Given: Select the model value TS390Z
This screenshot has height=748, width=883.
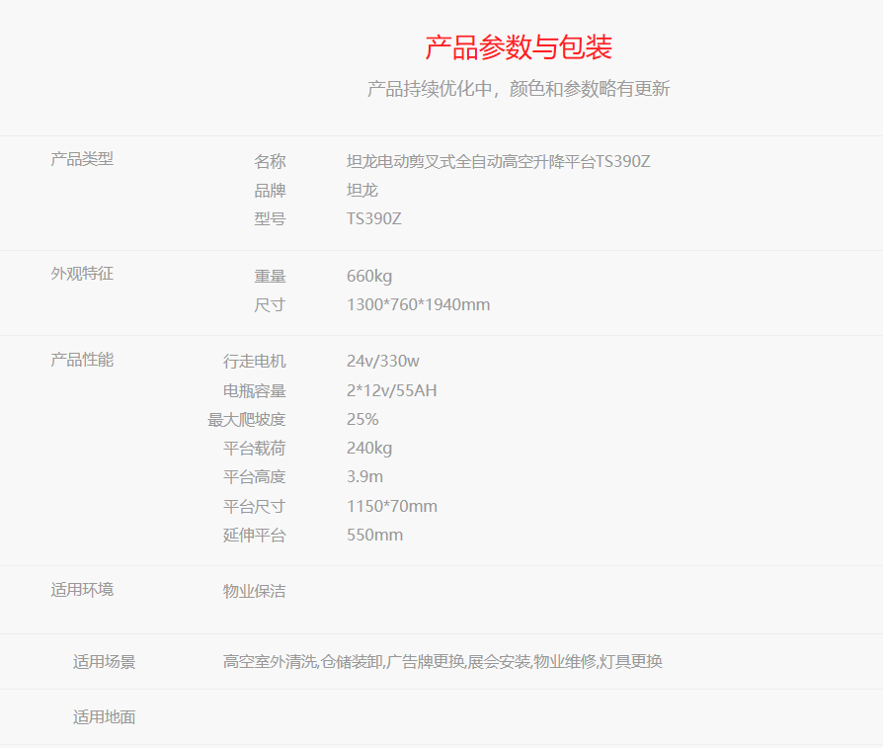Looking at the screenshot, I should pyautogui.click(x=374, y=218).
